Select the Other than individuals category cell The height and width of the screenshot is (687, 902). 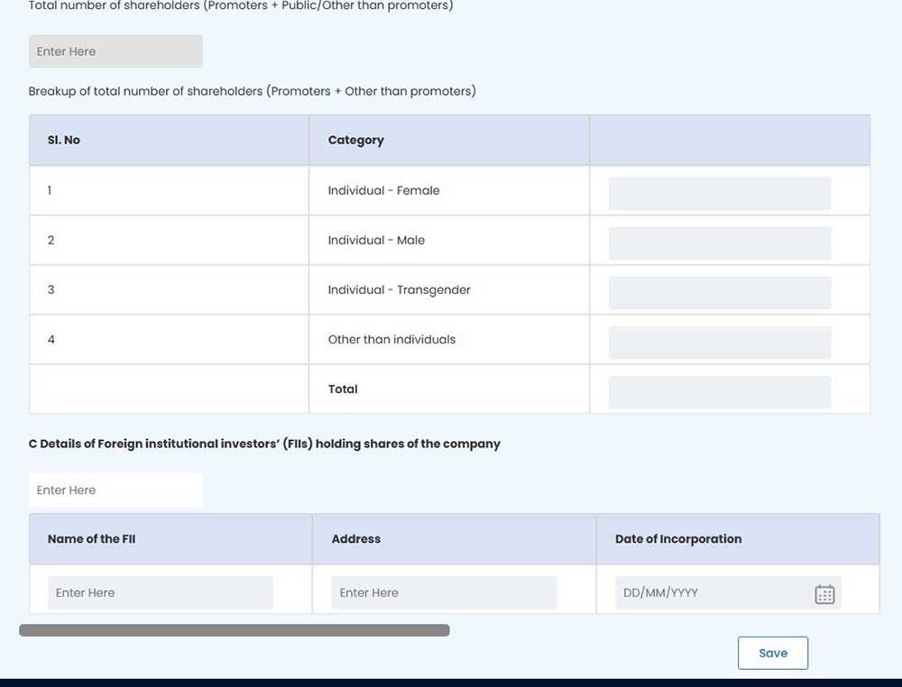coord(392,340)
